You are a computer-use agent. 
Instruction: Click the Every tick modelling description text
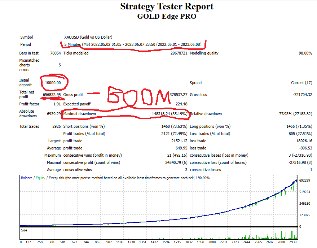coord(122,178)
